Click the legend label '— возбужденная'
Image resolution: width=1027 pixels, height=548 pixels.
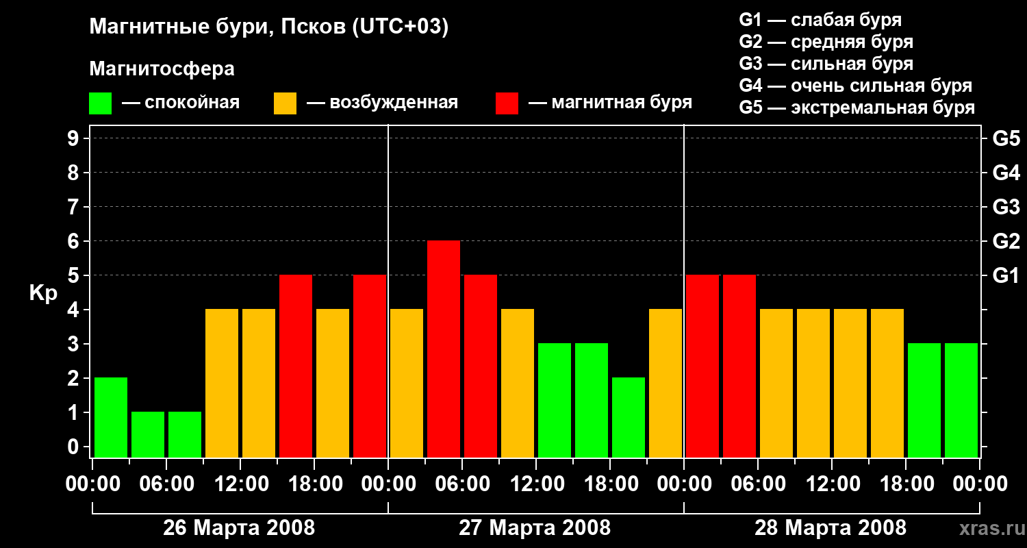[382, 103]
